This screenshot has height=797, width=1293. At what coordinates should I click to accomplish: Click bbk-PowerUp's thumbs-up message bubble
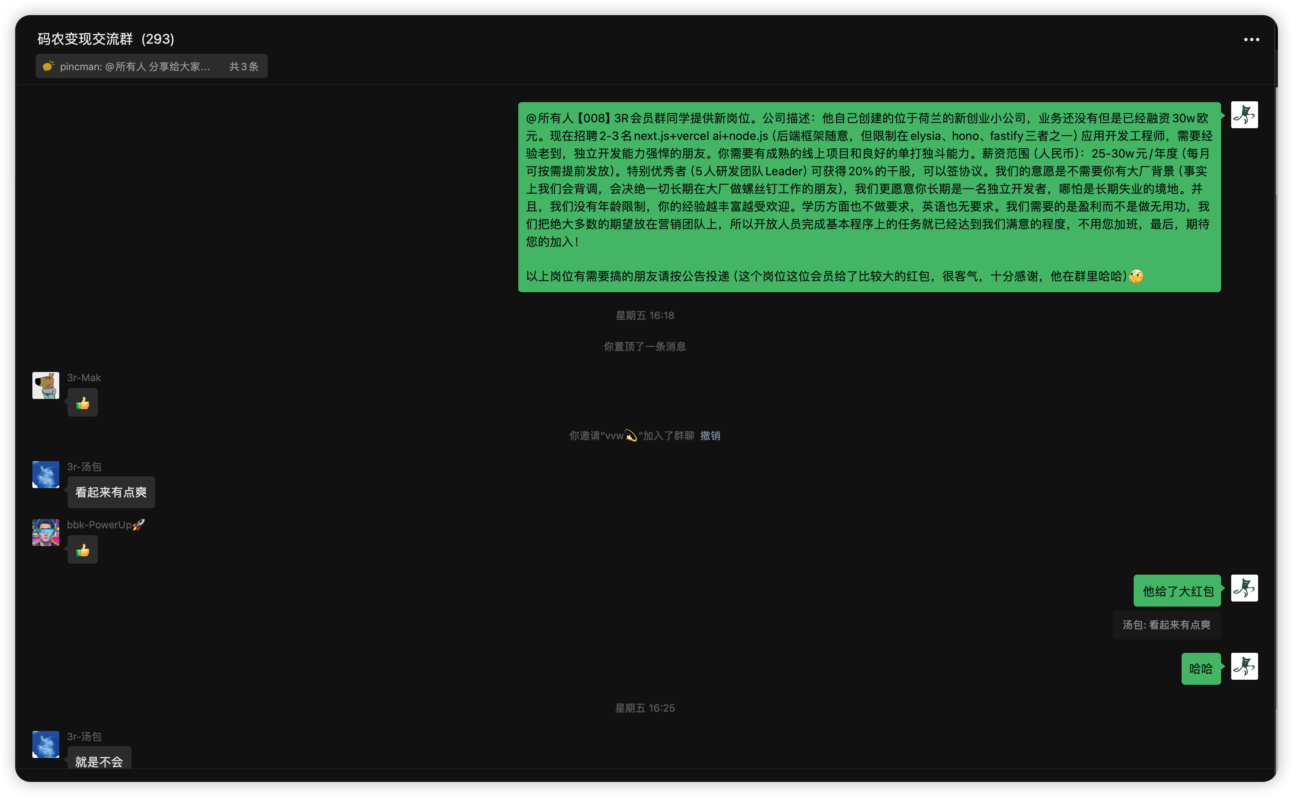point(83,550)
